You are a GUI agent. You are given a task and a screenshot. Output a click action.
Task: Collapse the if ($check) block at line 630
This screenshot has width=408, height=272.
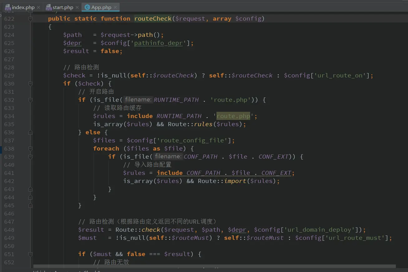30,84
